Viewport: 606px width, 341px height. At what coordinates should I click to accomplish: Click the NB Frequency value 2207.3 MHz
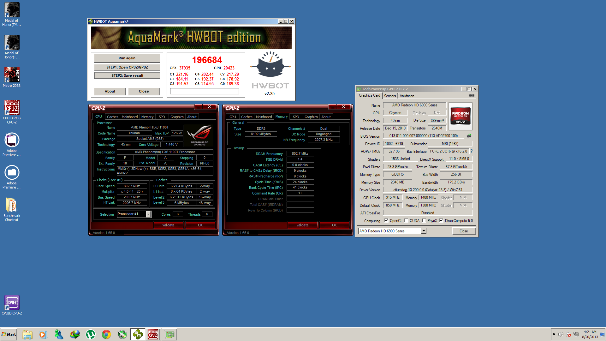point(324,140)
